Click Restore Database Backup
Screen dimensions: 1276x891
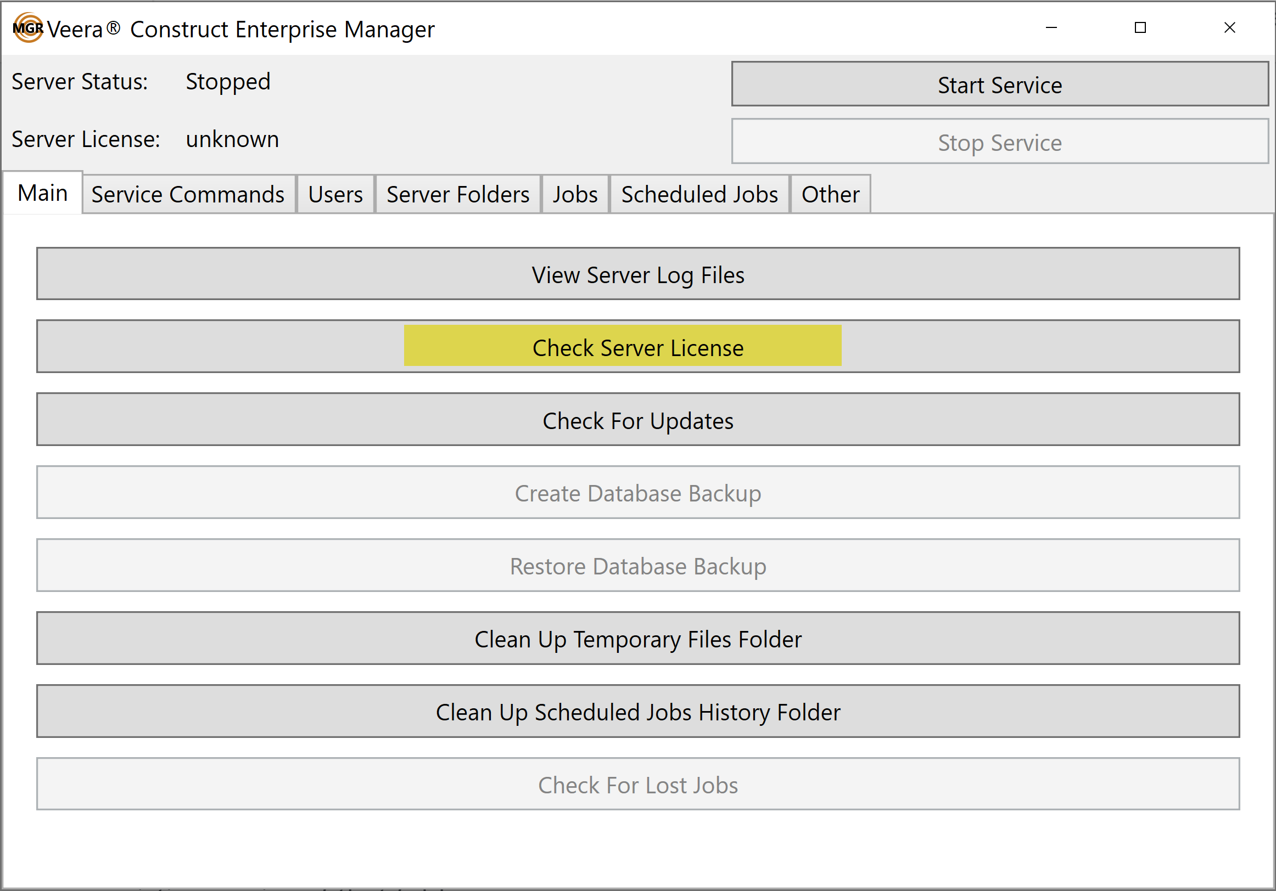tap(638, 566)
